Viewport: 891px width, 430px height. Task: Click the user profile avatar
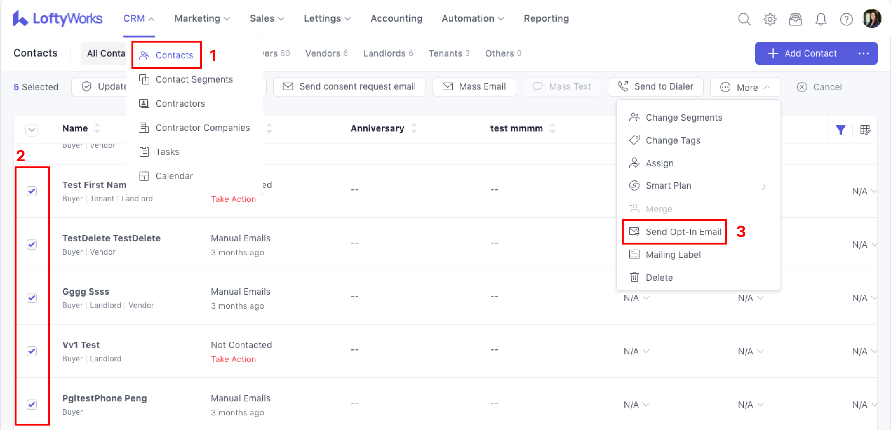click(x=872, y=19)
